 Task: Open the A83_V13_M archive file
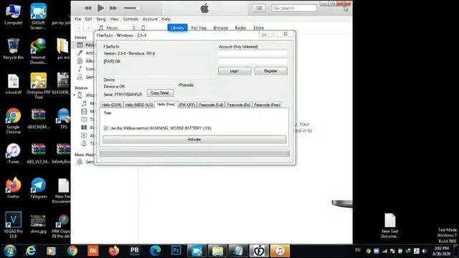pos(38,153)
